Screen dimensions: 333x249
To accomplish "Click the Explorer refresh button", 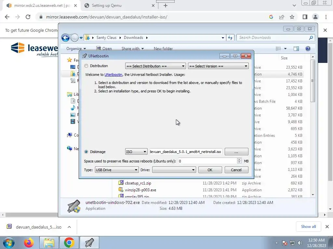I will [x=230, y=38].
